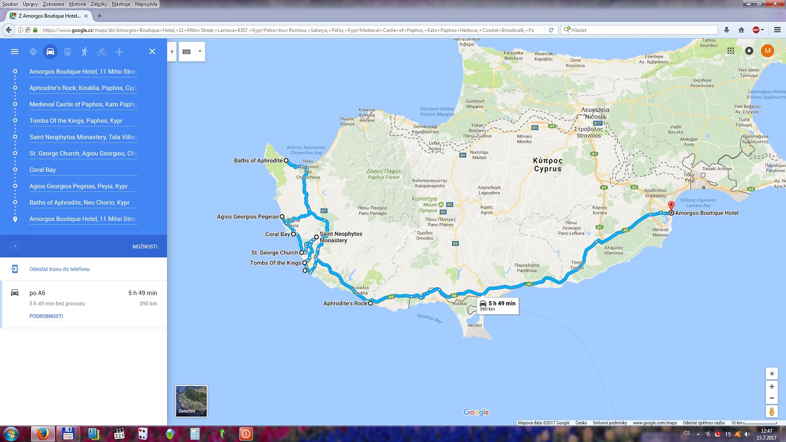Open the Windows Start button
The width and height of the screenshot is (786, 442).
click(x=10, y=434)
